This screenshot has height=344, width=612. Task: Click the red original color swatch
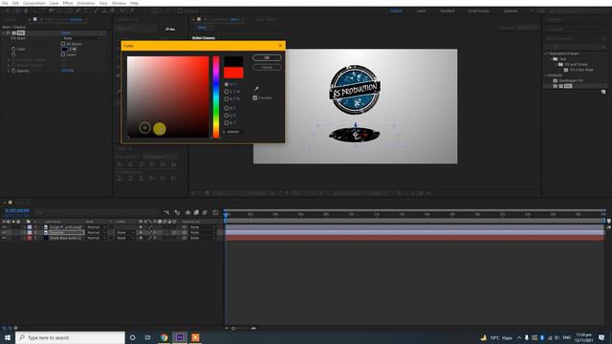pyautogui.click(x=233, y=73)
